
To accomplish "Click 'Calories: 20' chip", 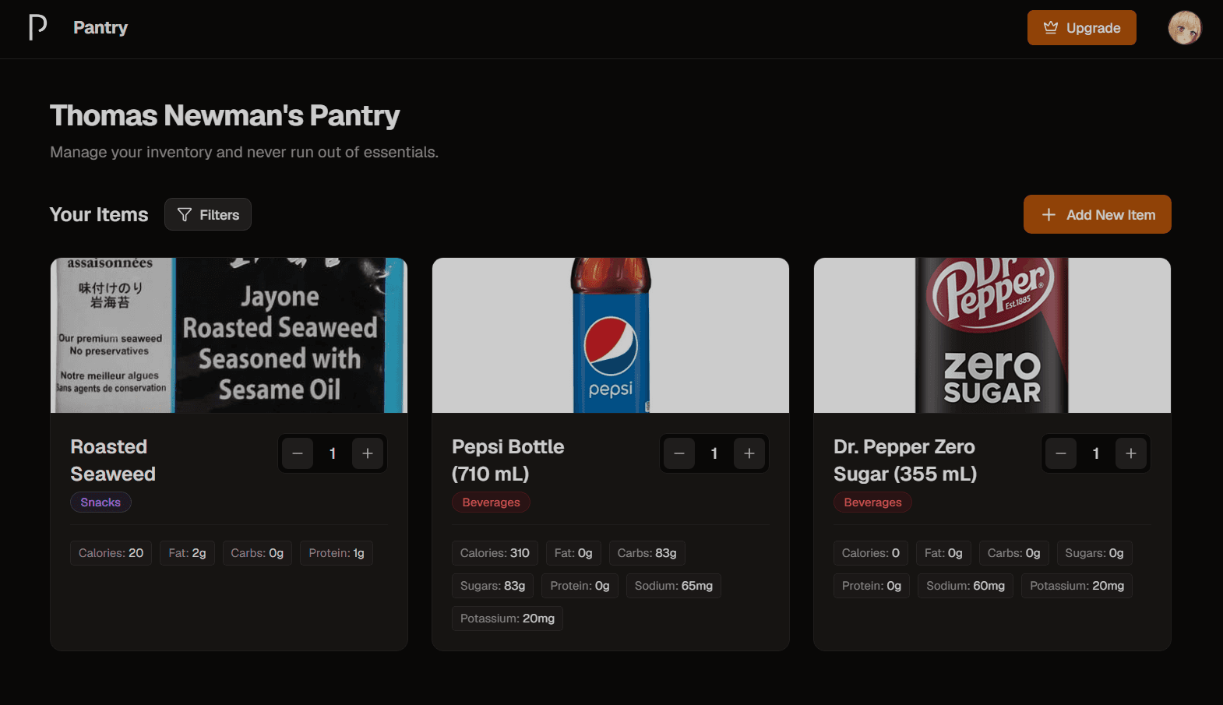I will click(111, 553).
